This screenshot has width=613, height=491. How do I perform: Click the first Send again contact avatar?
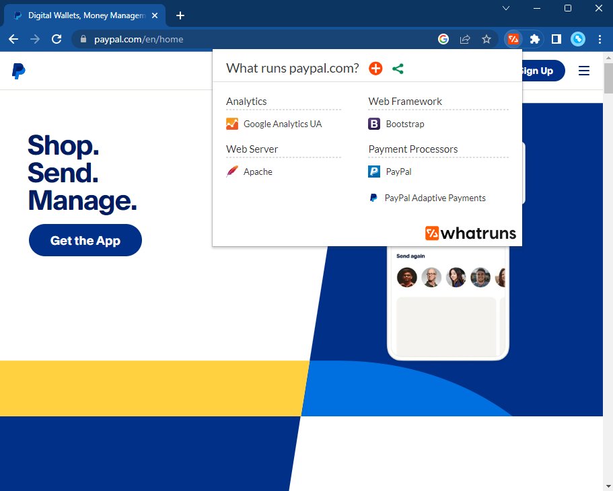click(406, 277)
